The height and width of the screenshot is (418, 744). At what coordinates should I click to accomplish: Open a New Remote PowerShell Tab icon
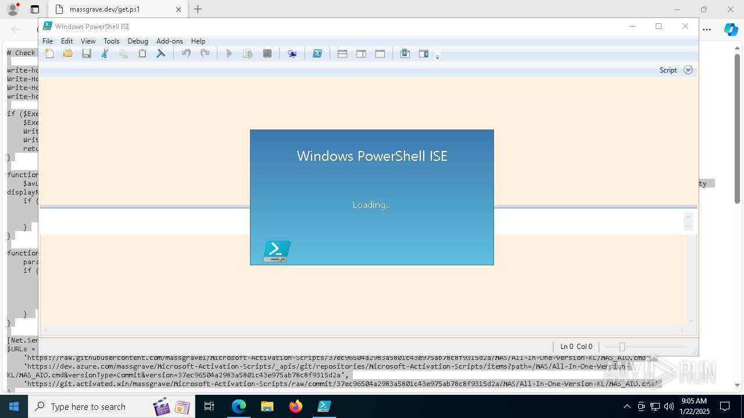pyautogui.click(x=292, y=54)
